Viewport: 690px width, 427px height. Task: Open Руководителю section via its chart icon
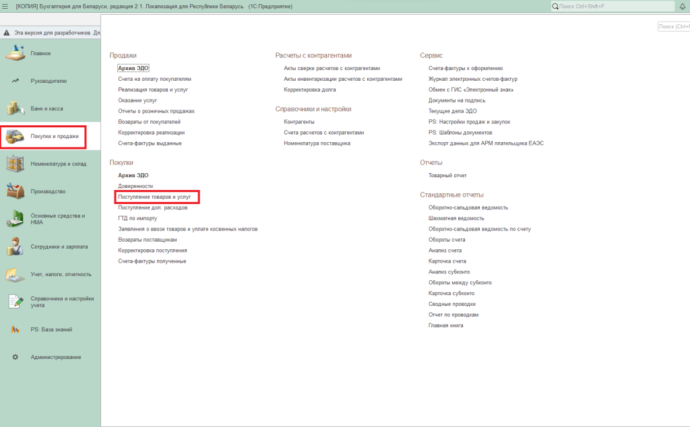coord(15,81)
